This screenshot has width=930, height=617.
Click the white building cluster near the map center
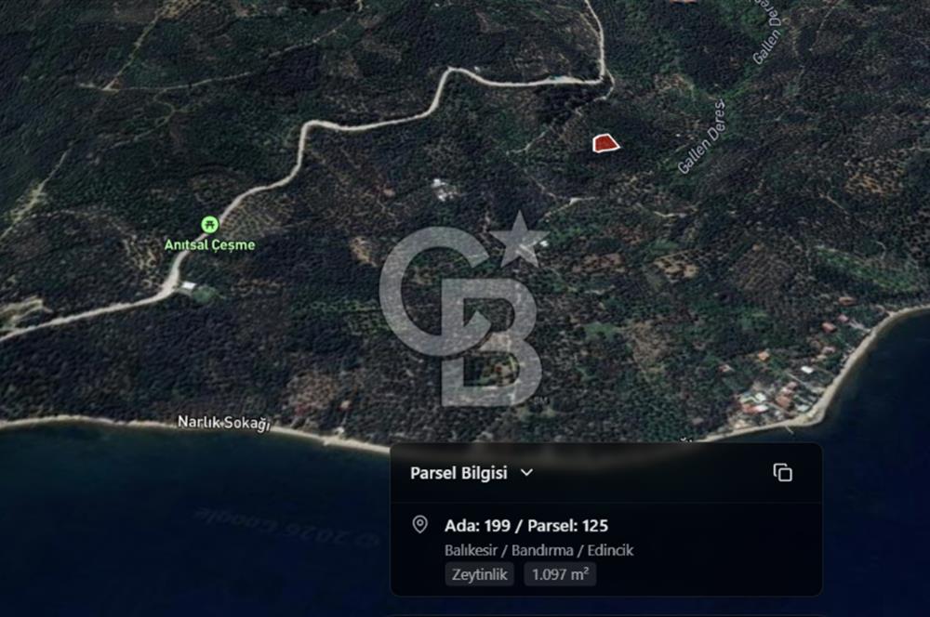[x=444, y=190]
